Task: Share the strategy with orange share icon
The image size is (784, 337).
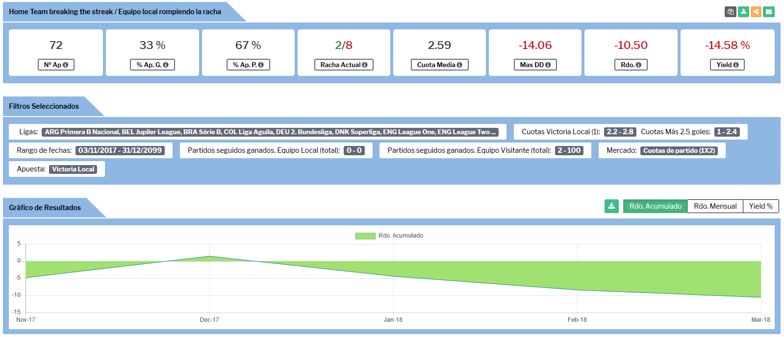Action: 756,12
